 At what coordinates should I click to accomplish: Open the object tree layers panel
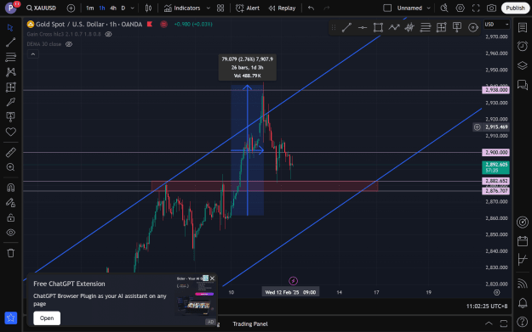click(x=523, y=65)
